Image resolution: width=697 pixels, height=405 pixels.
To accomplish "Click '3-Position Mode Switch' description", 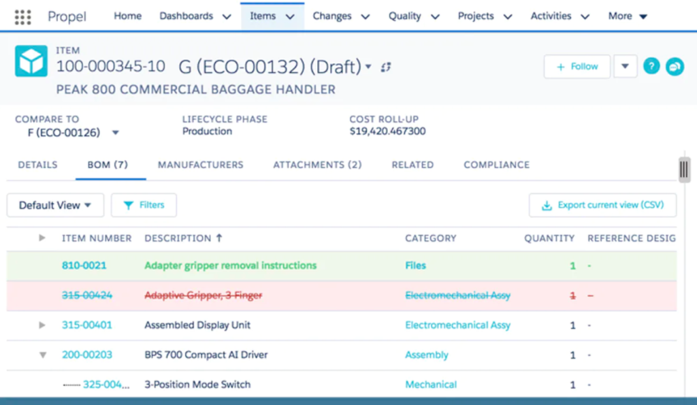I will (197, 385).
